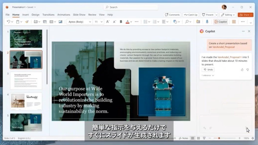
Task: Toggle bold formatting
Action: [121, 22]
